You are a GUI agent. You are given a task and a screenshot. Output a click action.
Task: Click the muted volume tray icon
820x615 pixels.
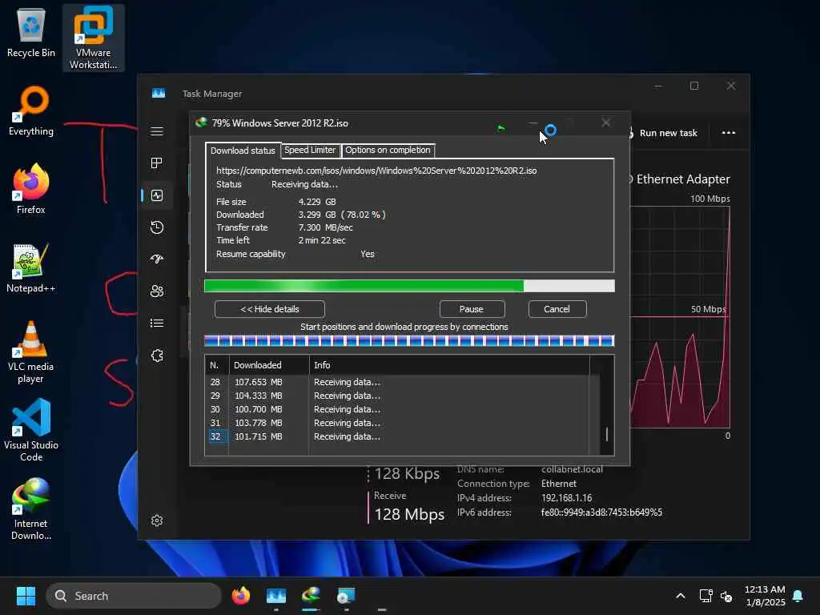726,596
